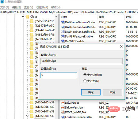
Task: Open the 收藏夹(A) menu
Action: click(42, 7)
